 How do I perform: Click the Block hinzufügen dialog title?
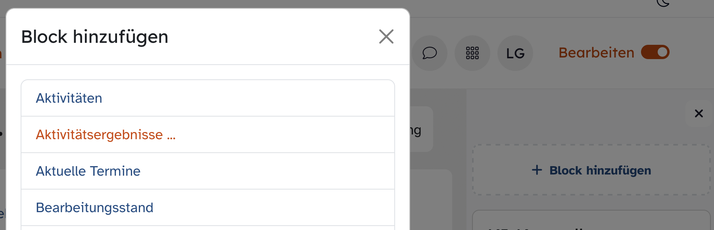point(95,37)
